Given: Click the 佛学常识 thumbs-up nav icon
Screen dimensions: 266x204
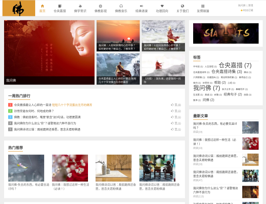Looking at the screenshot, I should [80, 6].
